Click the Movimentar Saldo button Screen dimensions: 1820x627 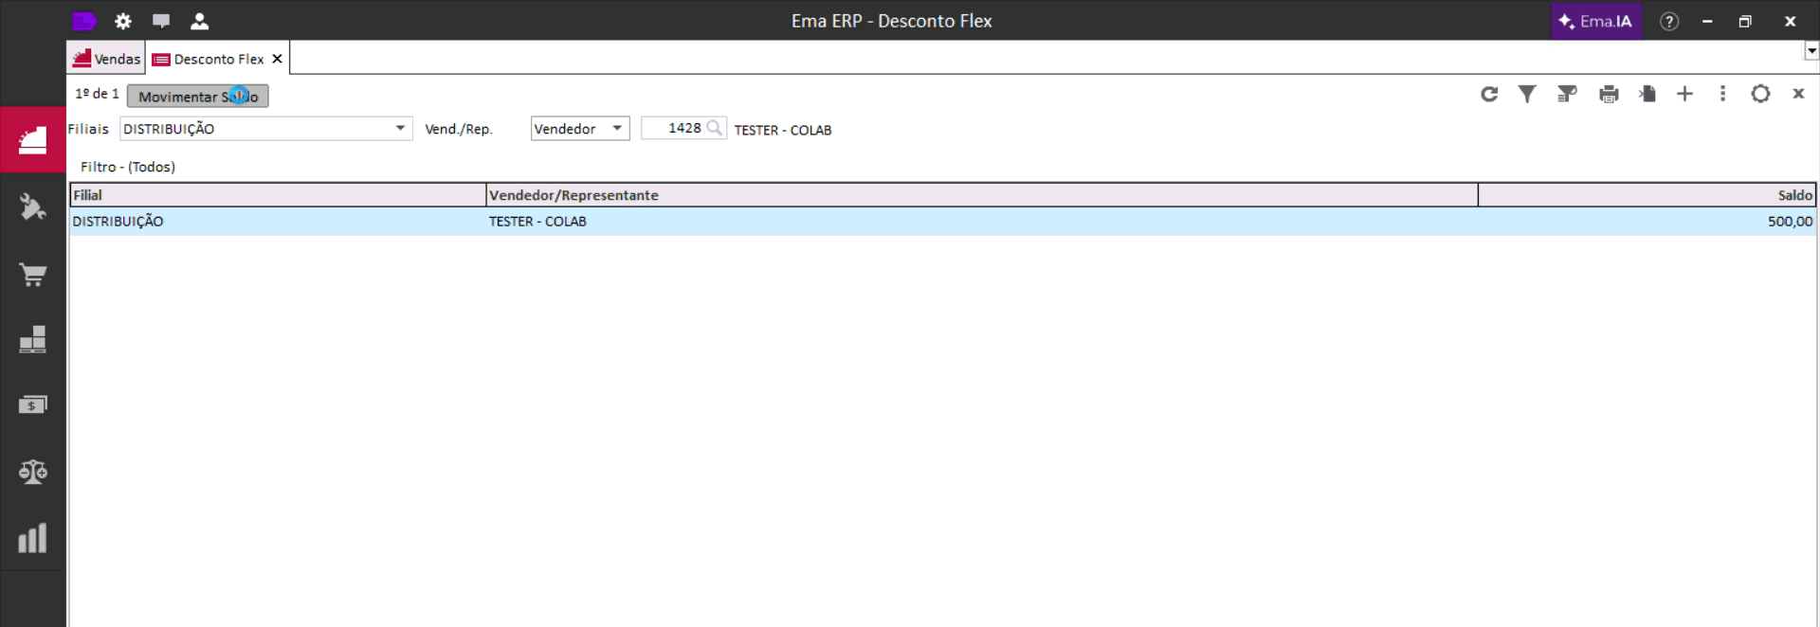click(x=198, y=97)
